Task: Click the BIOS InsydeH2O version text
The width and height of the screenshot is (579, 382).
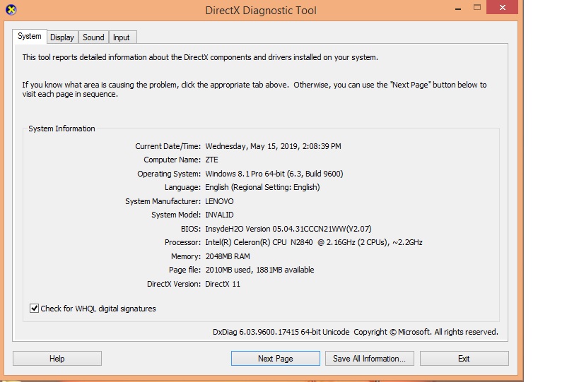Action: [x=288, y=229]
